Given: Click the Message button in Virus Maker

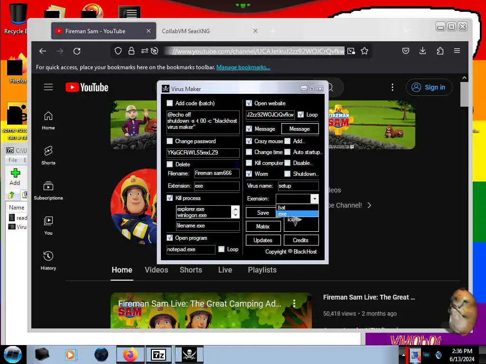Looking at the screenshot, I should point(300,129).
